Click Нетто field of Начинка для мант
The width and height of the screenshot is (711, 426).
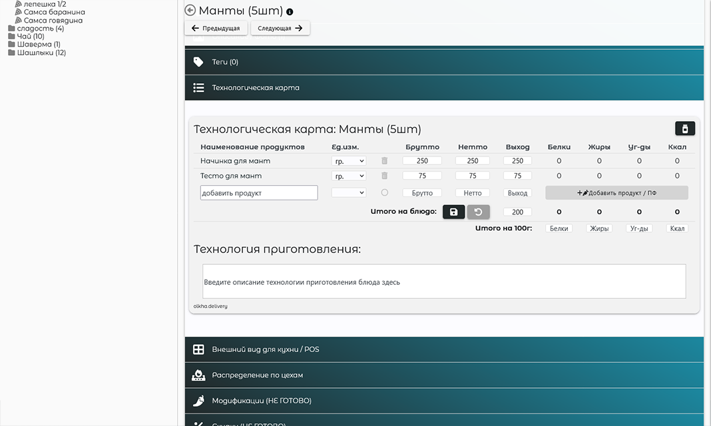tap(473, 161)
